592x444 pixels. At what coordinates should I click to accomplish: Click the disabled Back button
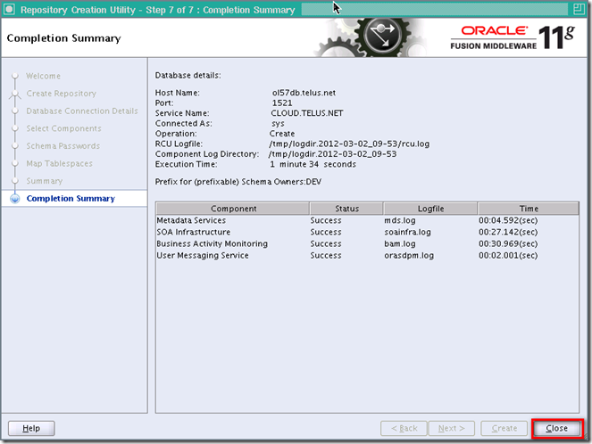404,429
